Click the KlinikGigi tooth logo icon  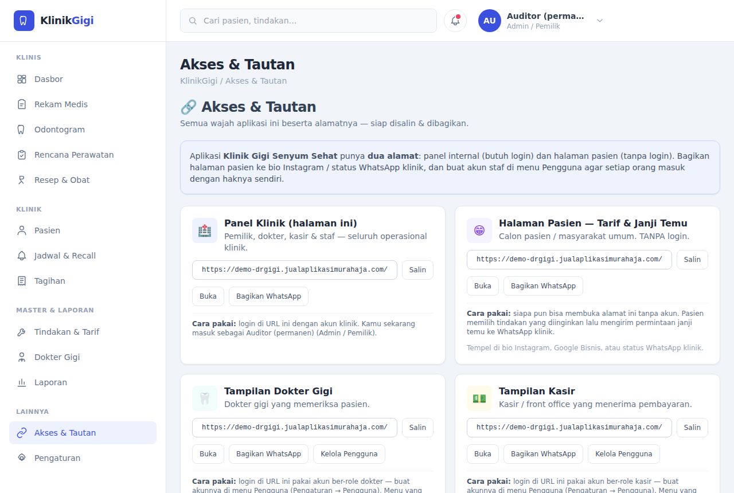pyautogui.click(x=24, y=21)
